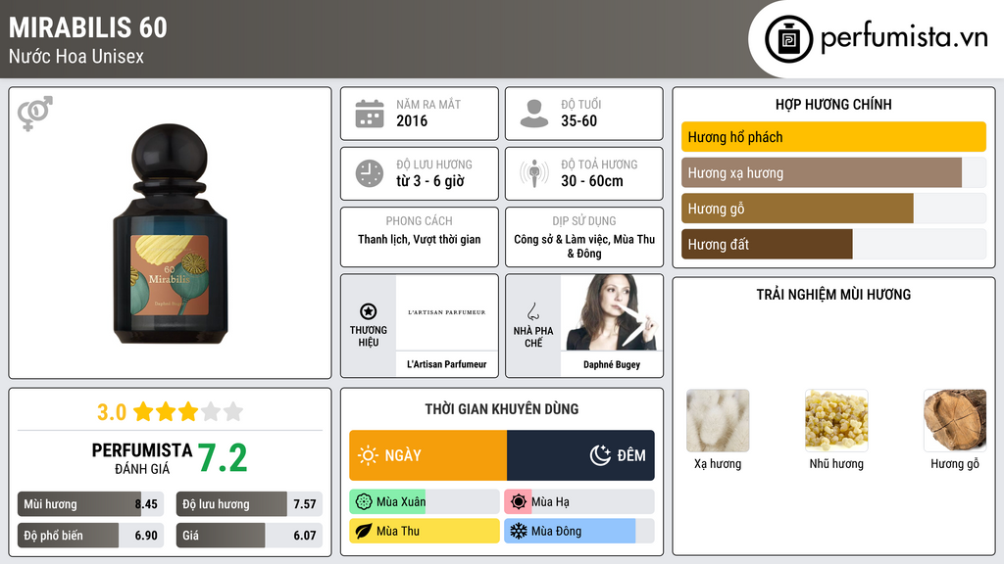Image resolution: width=1004 pixels, height=564 pixels.
Task: Click the yellow Hương hổ phách bar
Action: point(833,137)
